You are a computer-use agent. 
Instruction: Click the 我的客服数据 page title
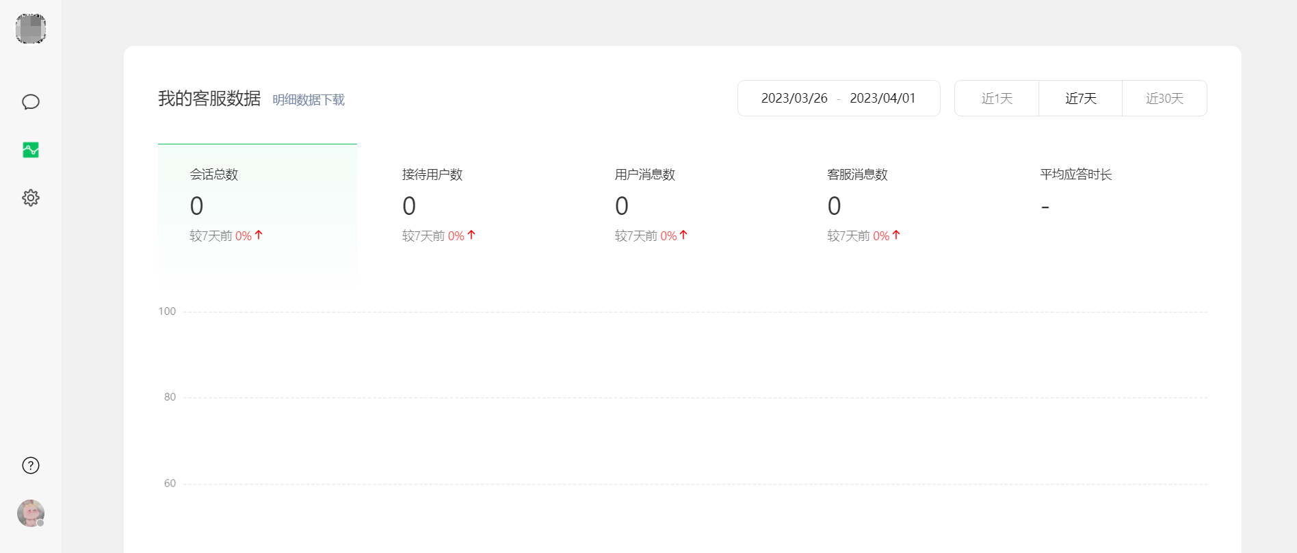click(x=209, y=99)
